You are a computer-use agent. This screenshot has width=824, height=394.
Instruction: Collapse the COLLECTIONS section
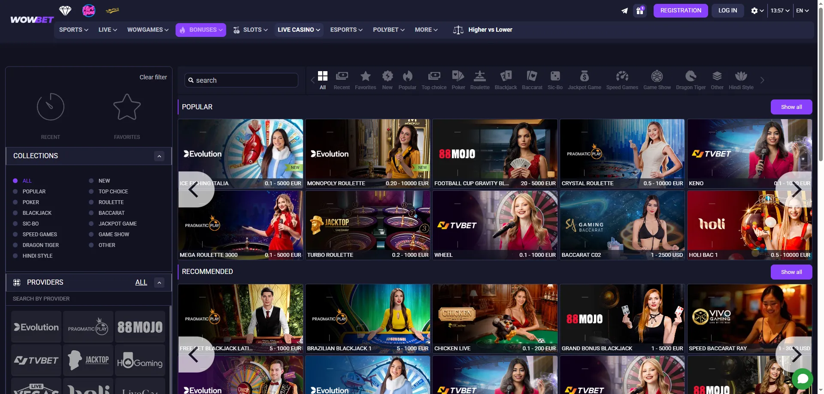[159, 156]
